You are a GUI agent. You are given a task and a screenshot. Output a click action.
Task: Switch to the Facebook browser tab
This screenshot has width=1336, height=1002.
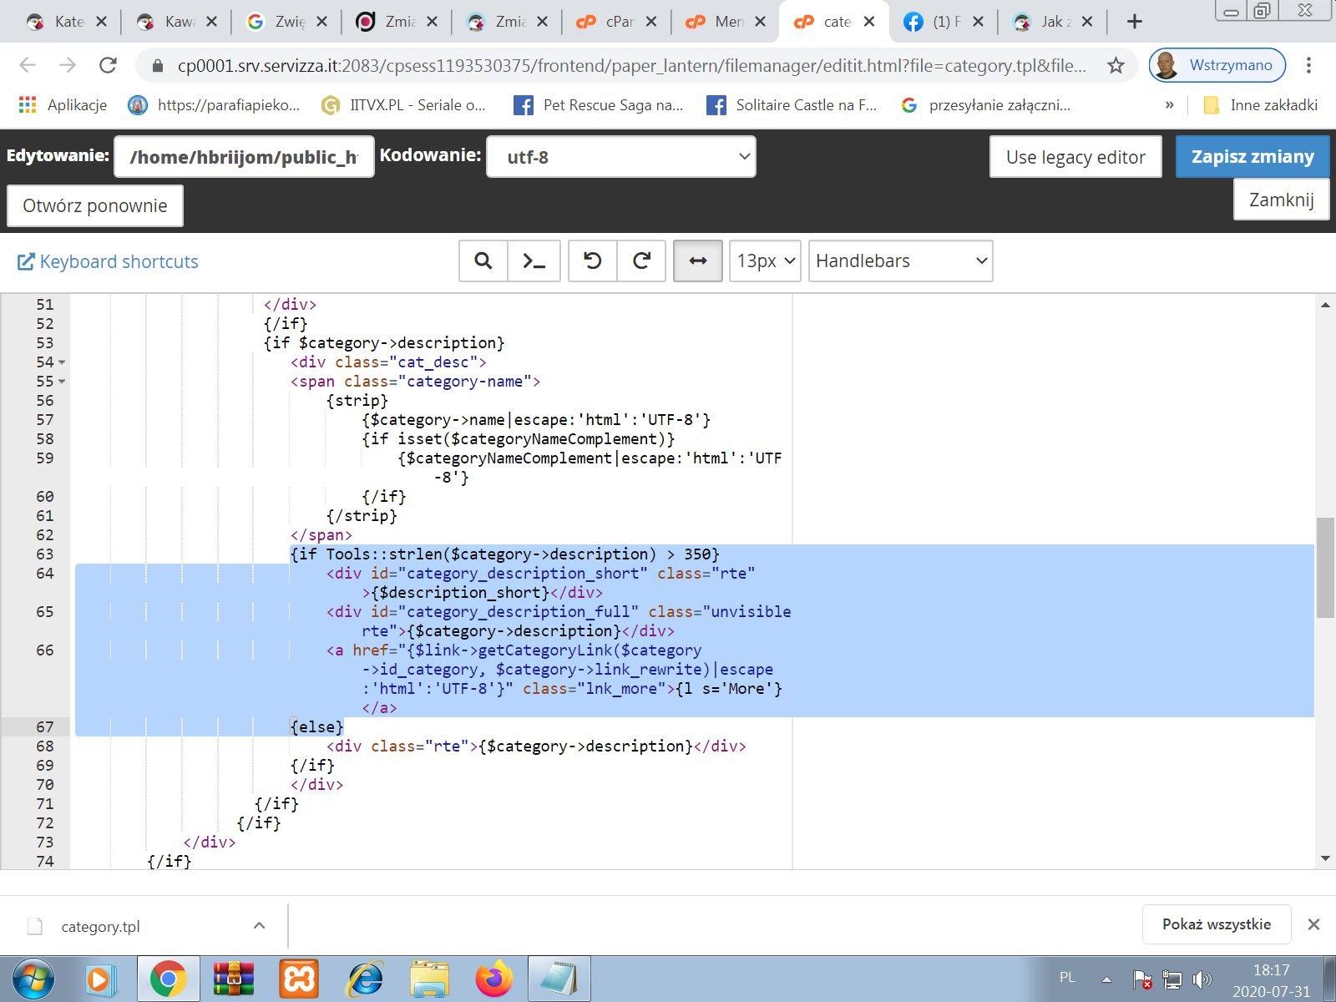coord(942,22)
